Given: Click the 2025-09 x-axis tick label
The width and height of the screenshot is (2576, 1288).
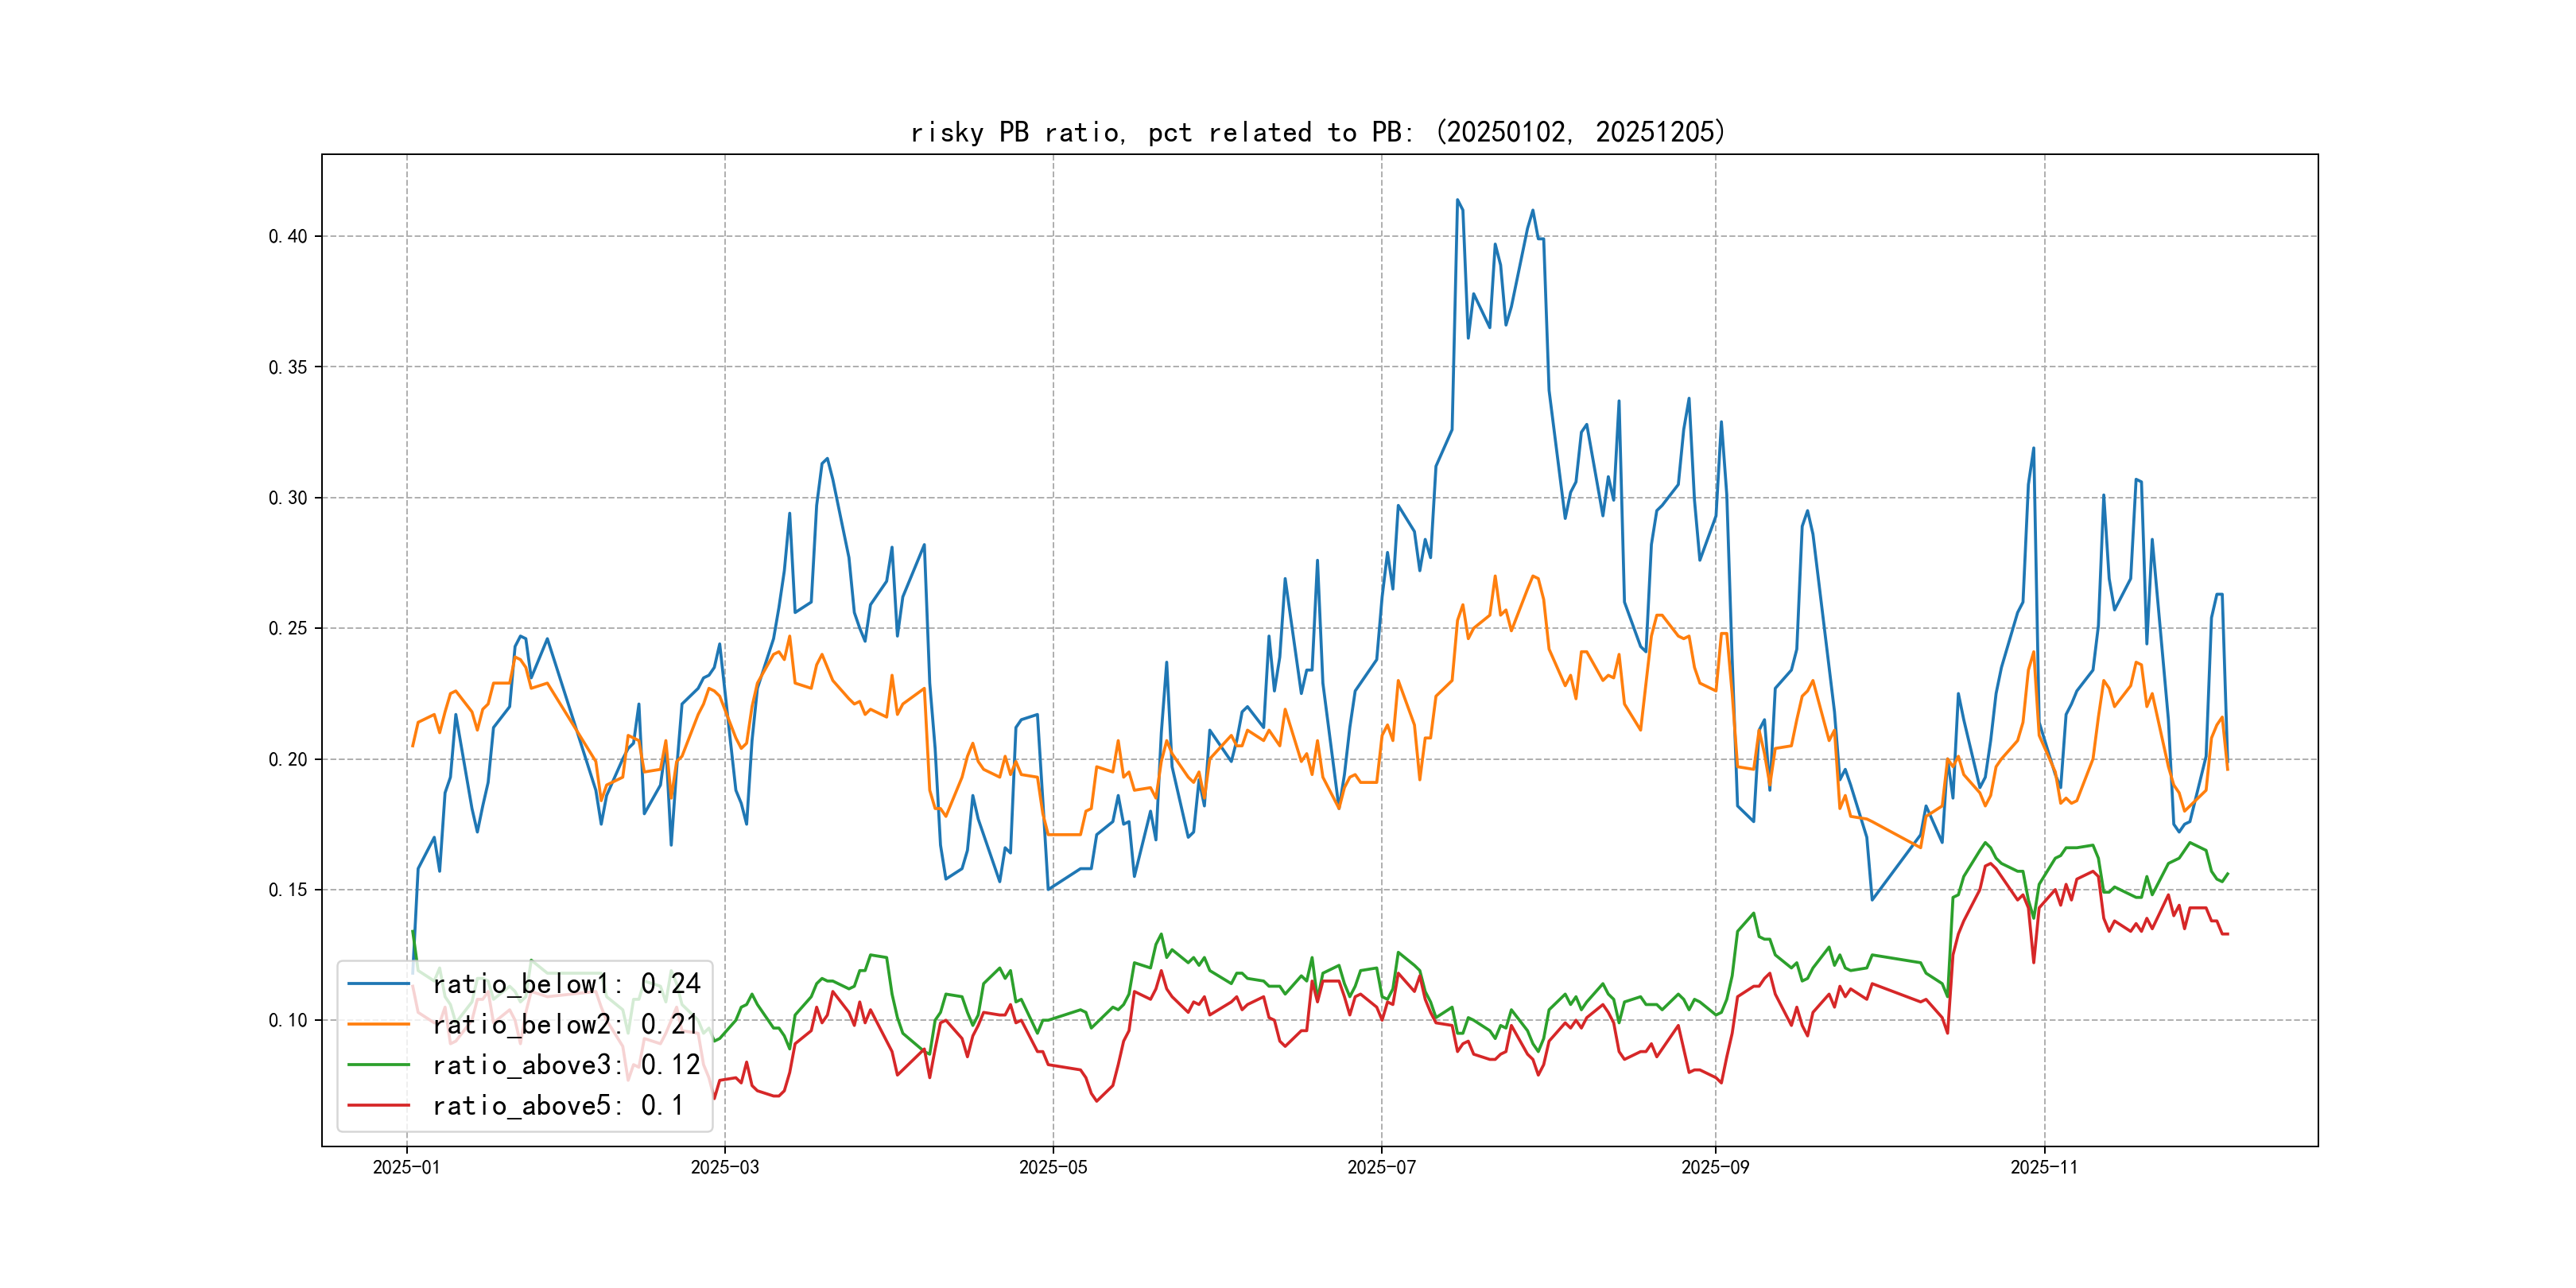Looking at the screenshot, I should [x=1715, y=1167].
